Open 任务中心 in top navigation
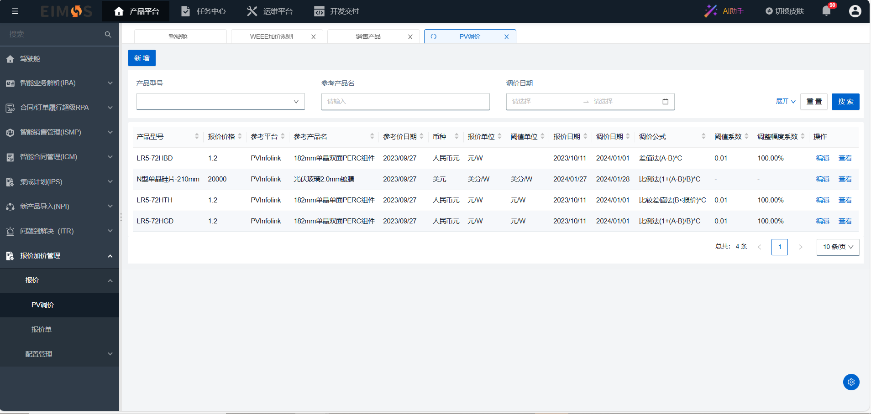Image resolution: width=871 pixels, height=414 pixels. tap(203, 11)
